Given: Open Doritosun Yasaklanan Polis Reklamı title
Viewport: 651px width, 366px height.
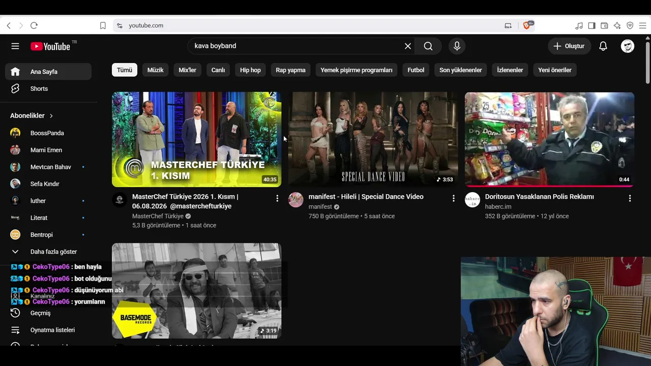Looking at the screenshot, I should (x=540, y=197).
